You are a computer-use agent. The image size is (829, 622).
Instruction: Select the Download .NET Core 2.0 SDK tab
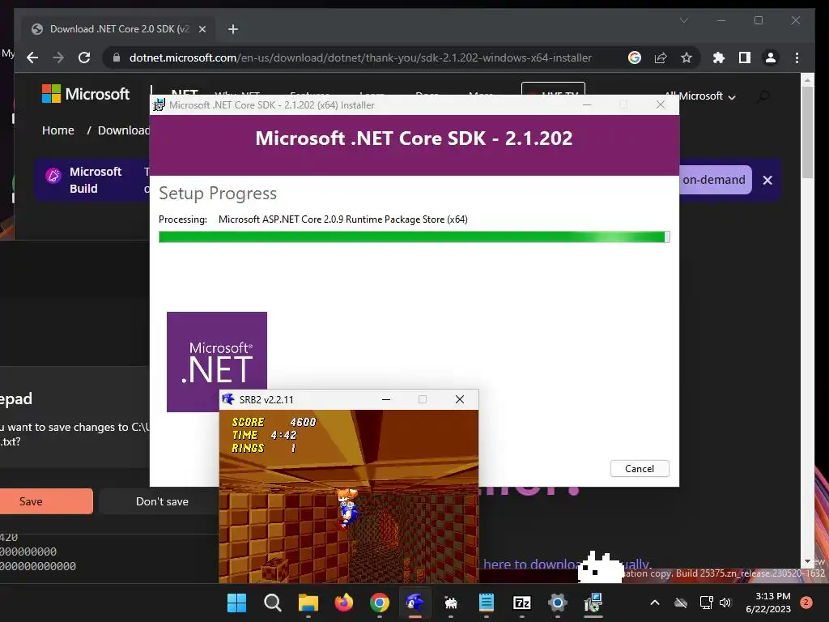coord(118,29)
